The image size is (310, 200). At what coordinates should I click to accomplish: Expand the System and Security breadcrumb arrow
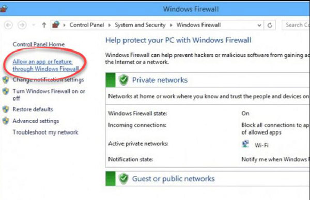[x=171, y=25]
